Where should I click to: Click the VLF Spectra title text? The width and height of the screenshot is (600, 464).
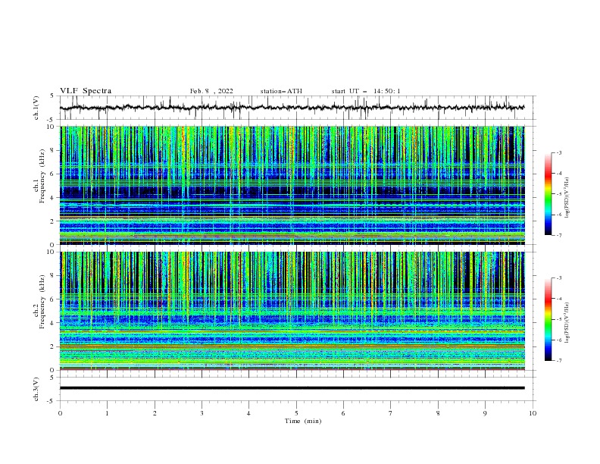[86, 91]
